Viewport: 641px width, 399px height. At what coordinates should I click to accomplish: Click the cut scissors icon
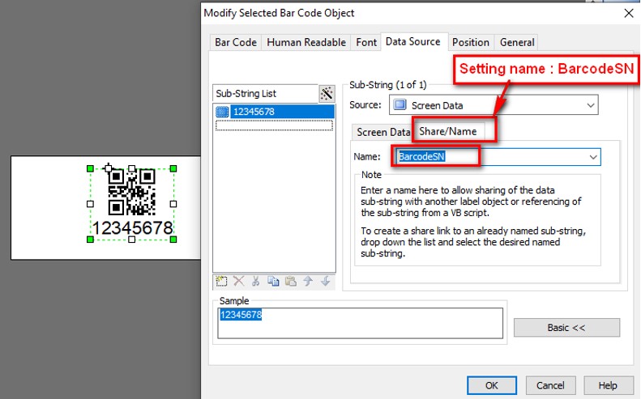coord(256,281)
